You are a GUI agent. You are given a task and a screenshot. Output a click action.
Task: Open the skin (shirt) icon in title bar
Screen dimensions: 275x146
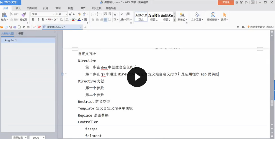pos(241,2)
